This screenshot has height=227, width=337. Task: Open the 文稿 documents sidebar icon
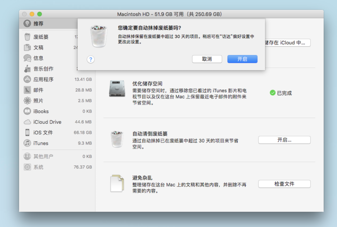pyautogui.click(x=28, y=48)
